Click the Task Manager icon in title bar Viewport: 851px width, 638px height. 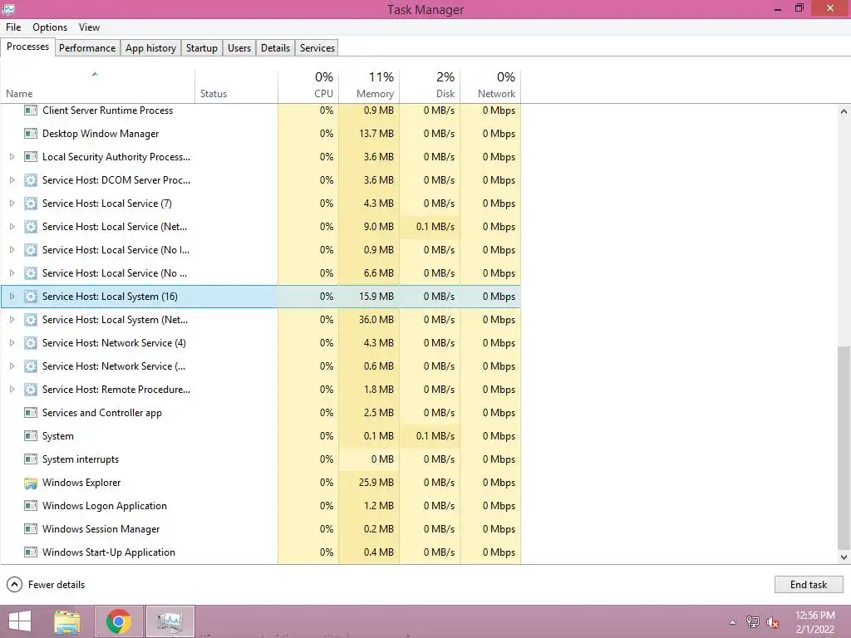(x=8, y=8)
